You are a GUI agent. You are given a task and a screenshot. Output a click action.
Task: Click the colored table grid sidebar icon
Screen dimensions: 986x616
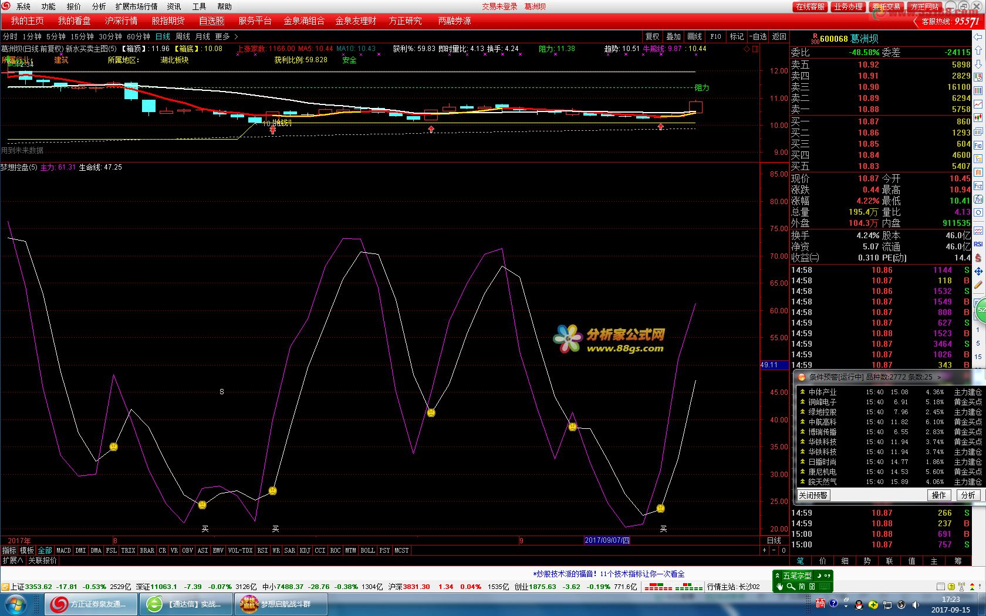tap(978, 90)
